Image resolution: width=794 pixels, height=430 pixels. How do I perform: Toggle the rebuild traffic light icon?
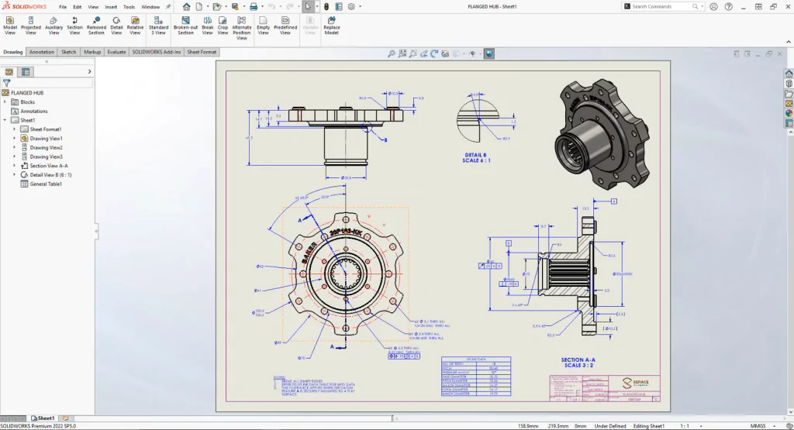[326, 6]
